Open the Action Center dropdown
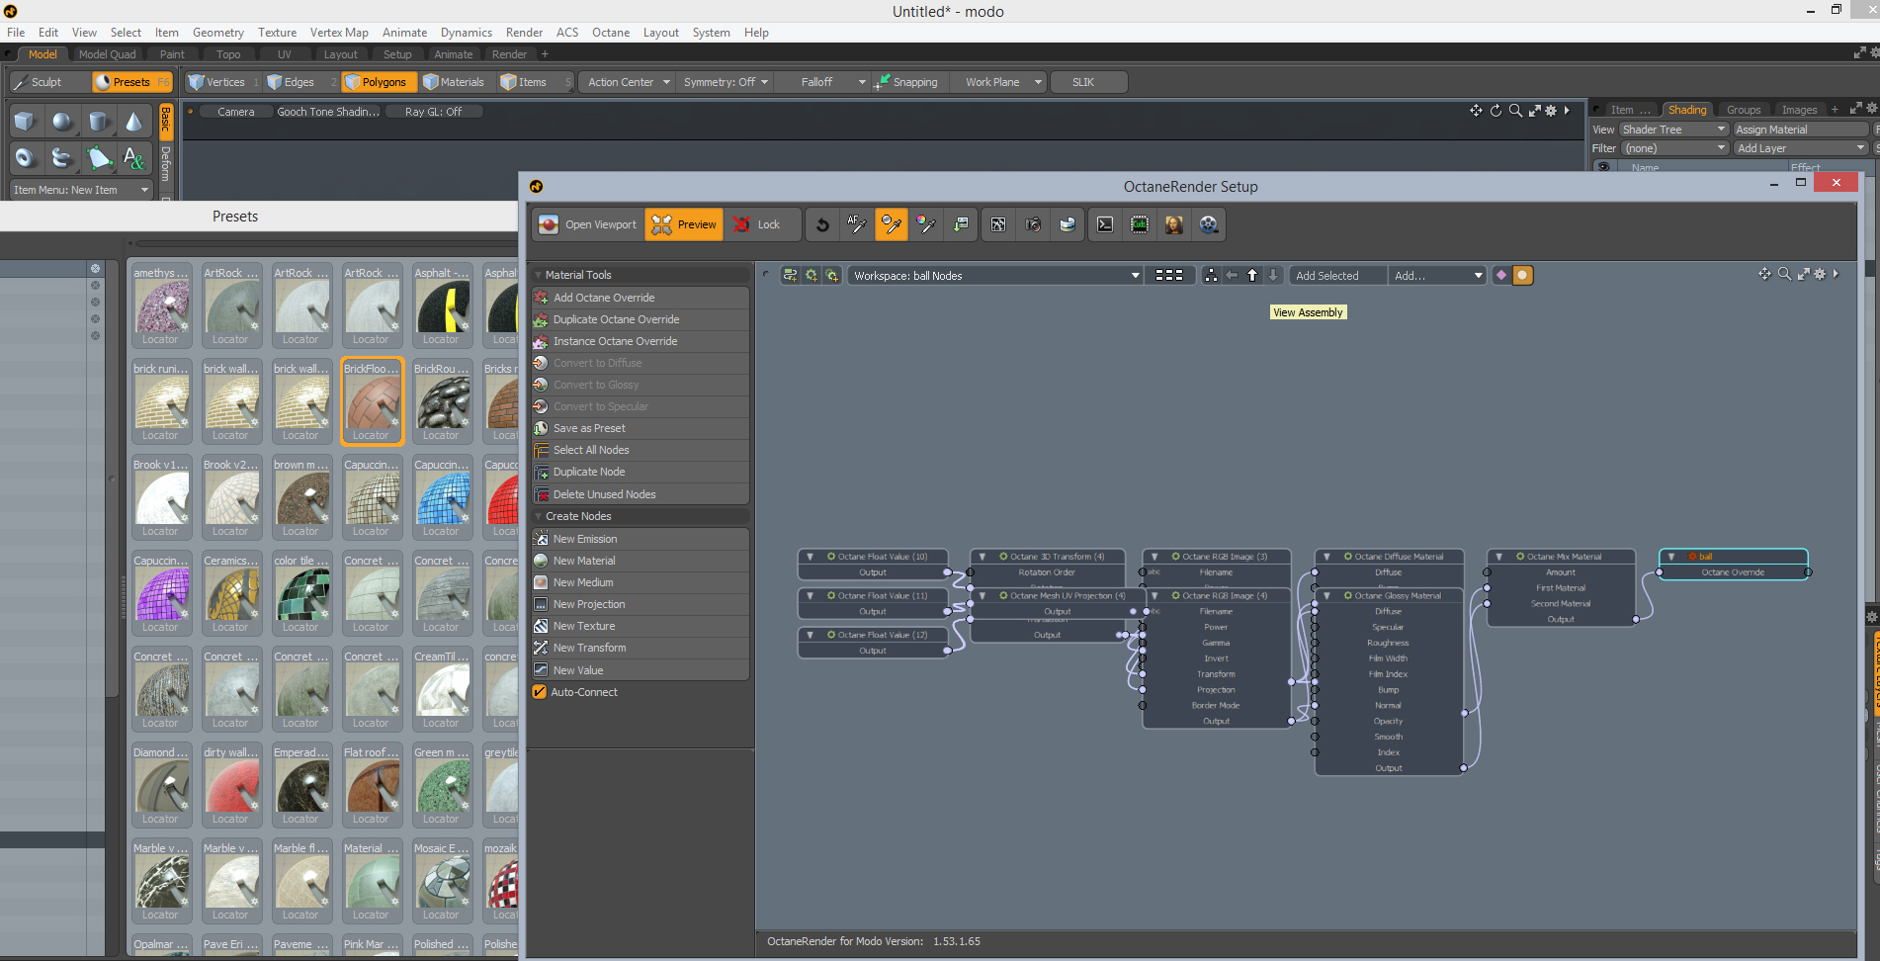Screen dimensions: 1880x961 tap(629, 82)
